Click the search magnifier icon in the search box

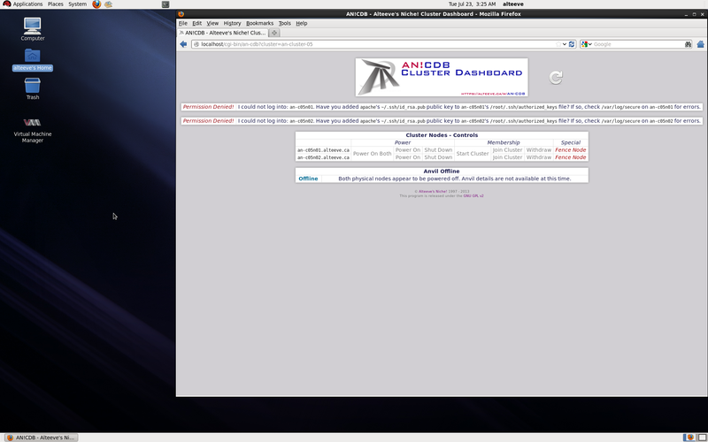pos(688,44)
